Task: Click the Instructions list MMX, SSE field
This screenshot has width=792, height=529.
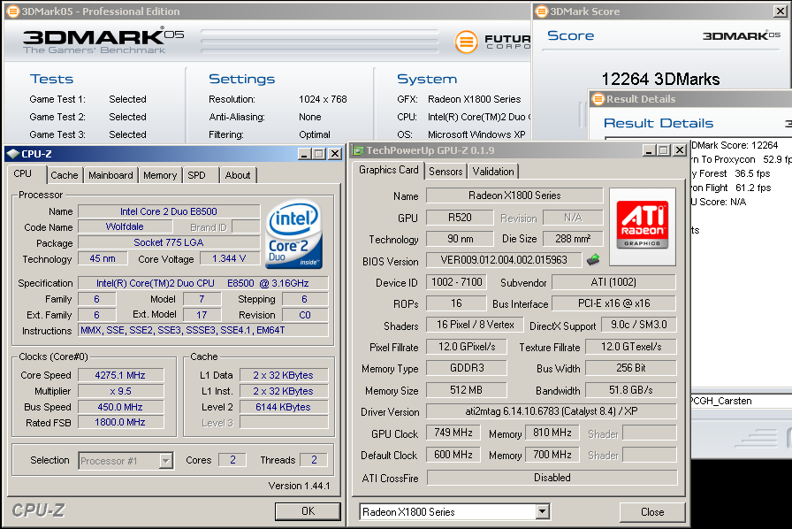Action: (x=203, y=330)
